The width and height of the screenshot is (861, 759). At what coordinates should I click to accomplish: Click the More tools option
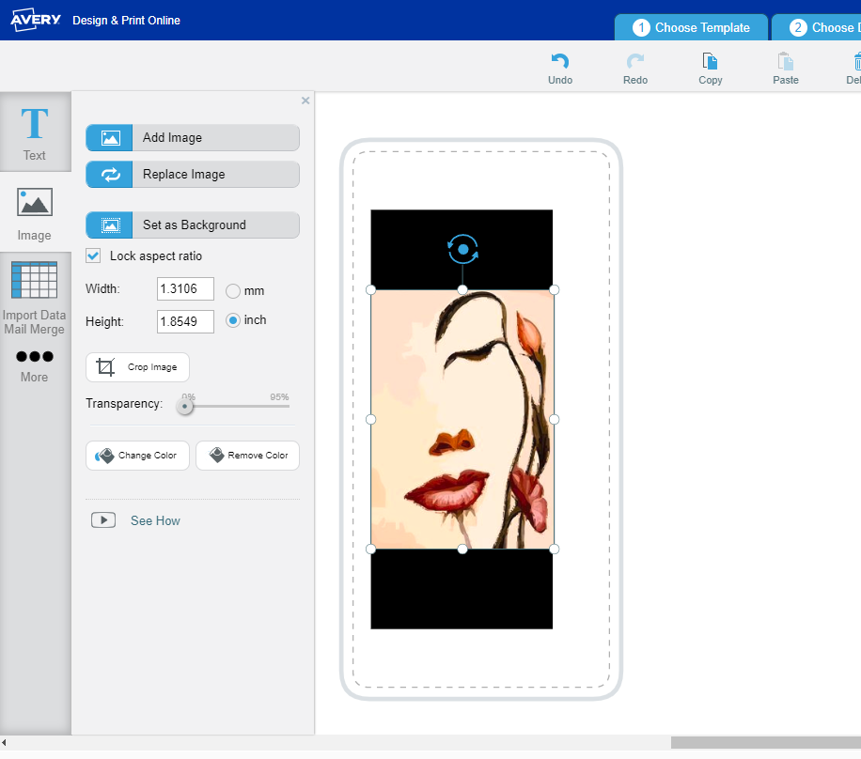(35, 364)
